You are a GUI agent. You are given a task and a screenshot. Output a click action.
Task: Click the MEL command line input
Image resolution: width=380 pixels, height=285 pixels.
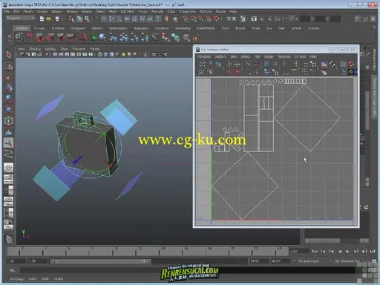coord(188,270)
